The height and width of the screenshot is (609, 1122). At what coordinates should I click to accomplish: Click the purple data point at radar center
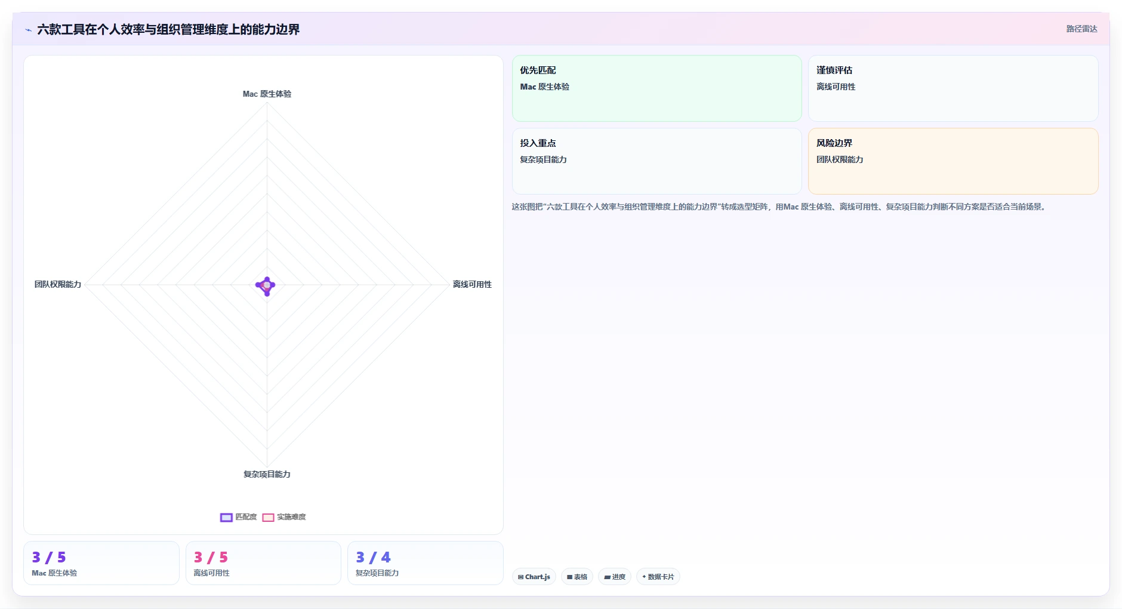tap(266, 285)
